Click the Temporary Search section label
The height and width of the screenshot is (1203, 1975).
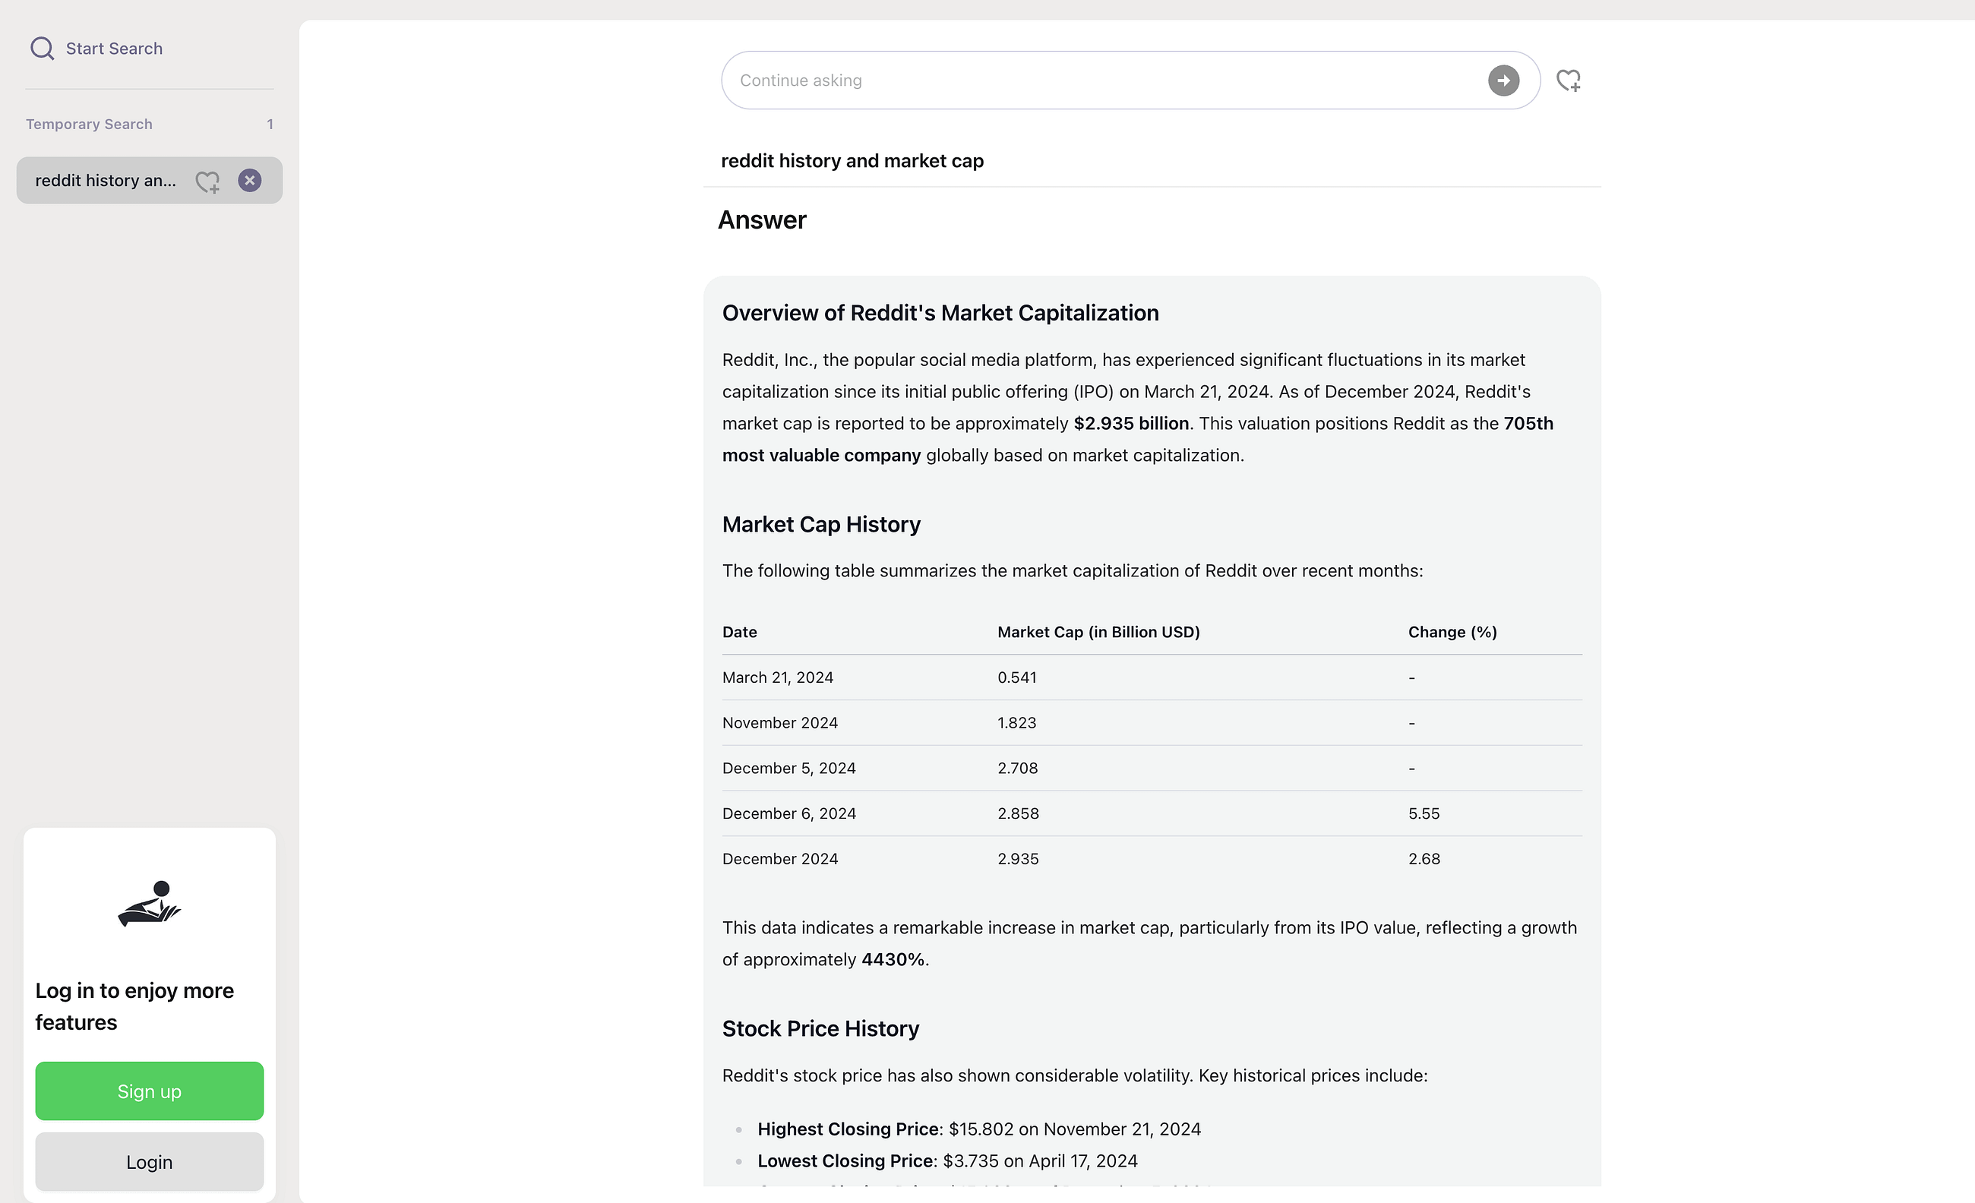(x=89, y=125)
